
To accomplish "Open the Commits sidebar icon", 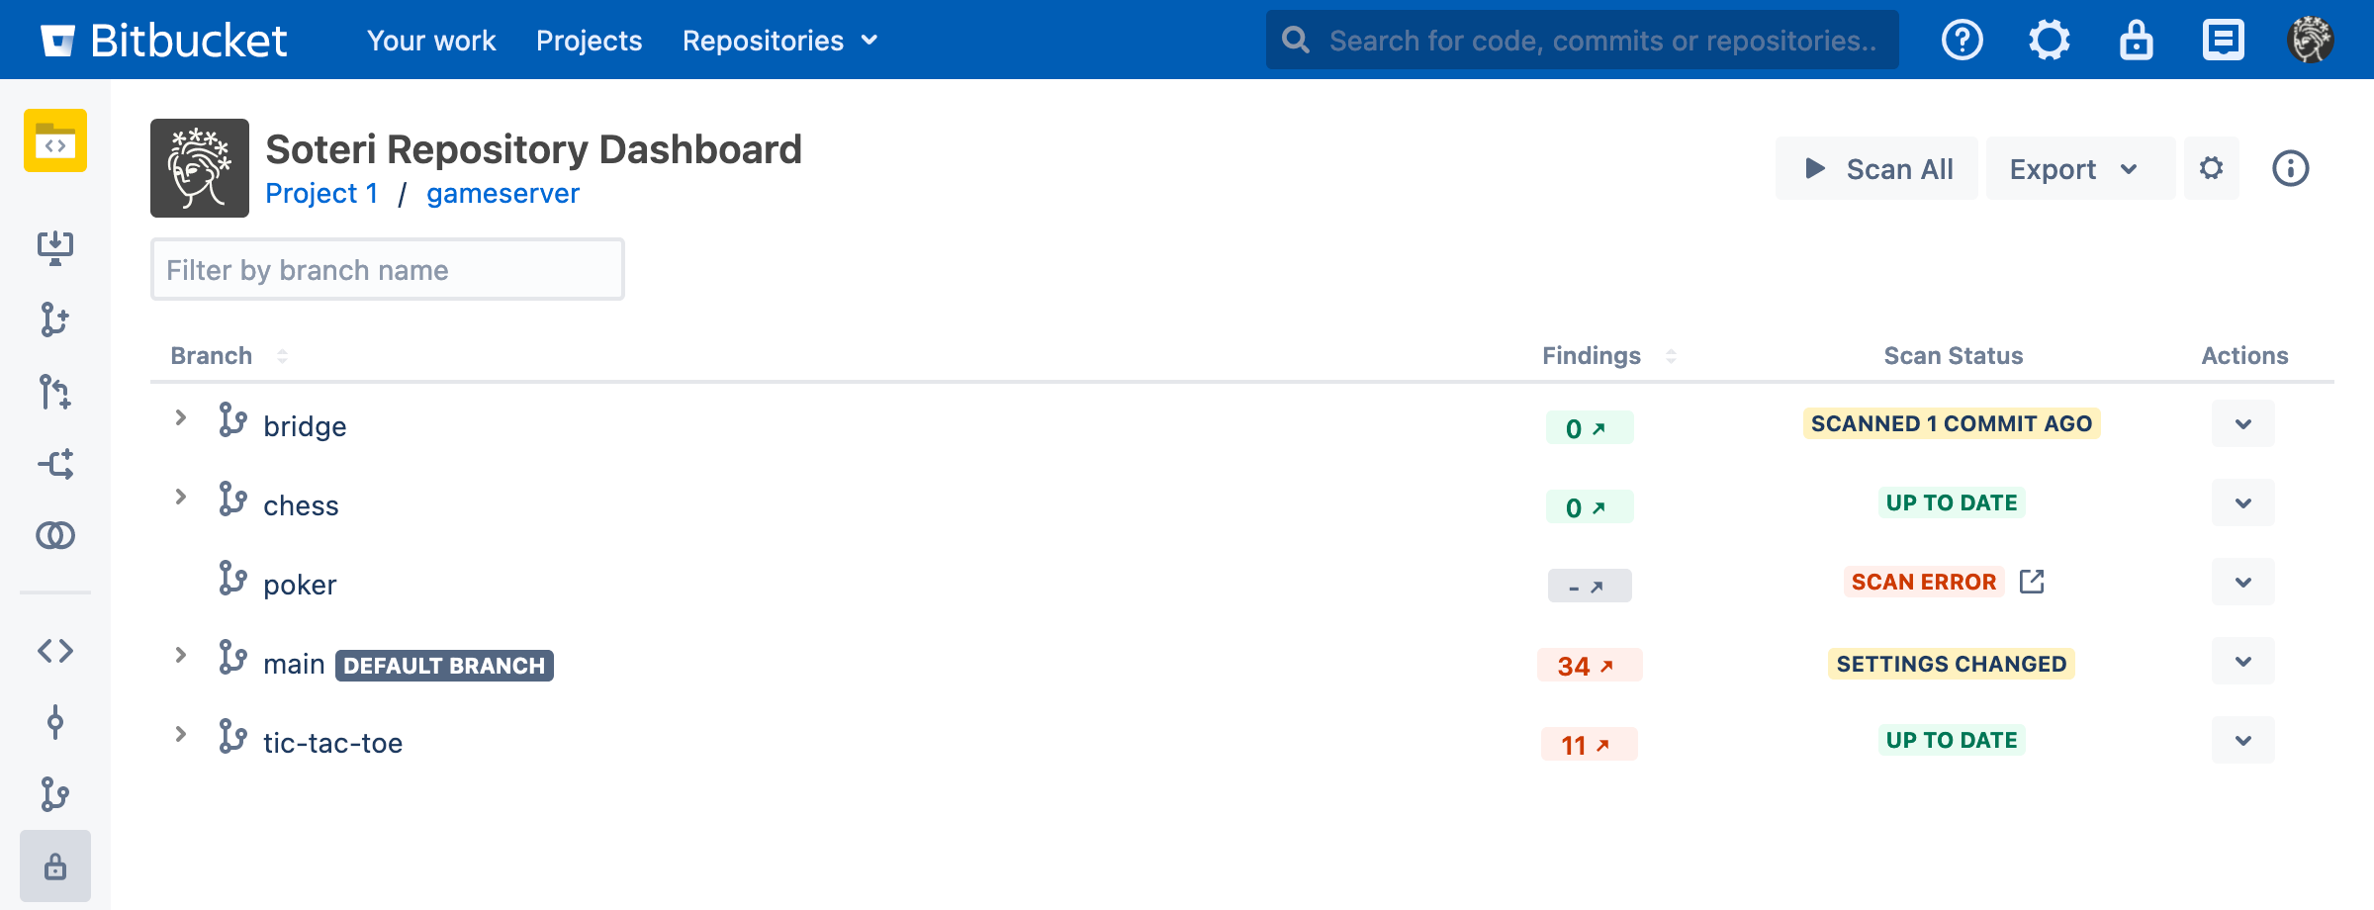I will [55, 722].
